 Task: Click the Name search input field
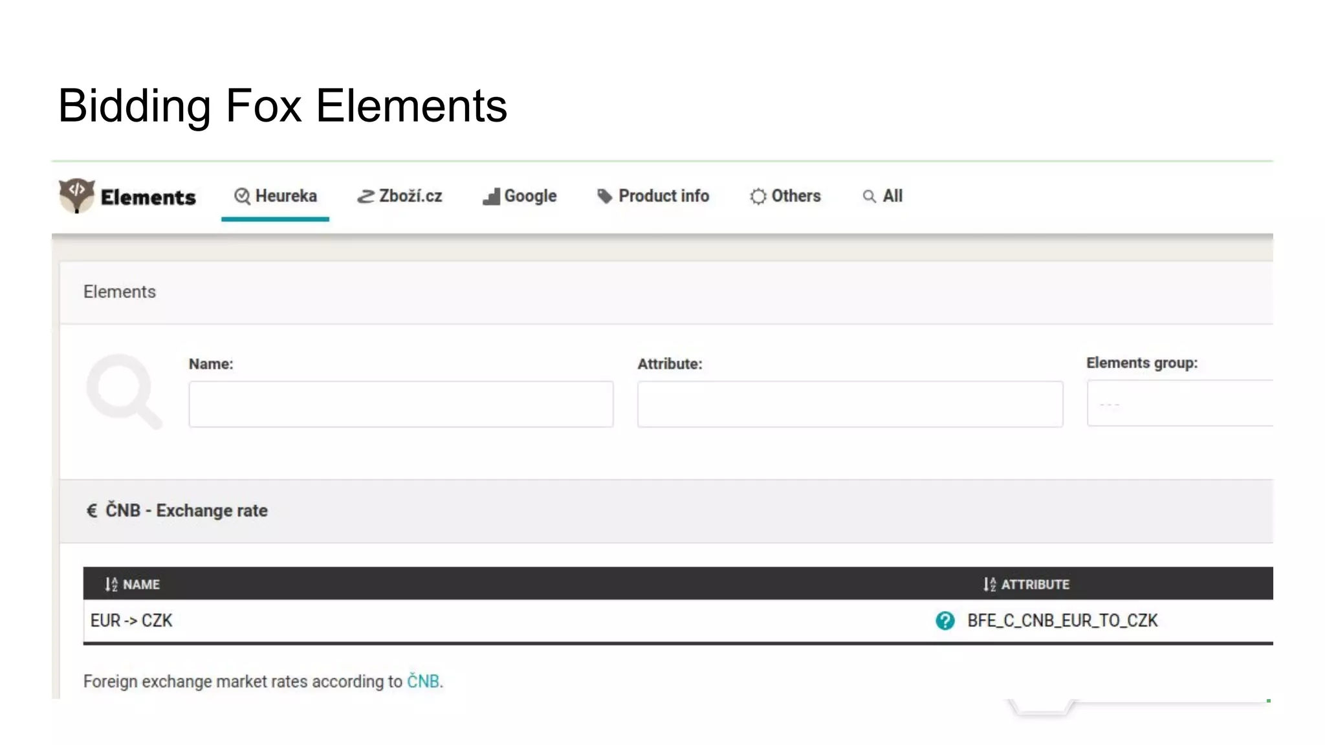tap(401, 404)
